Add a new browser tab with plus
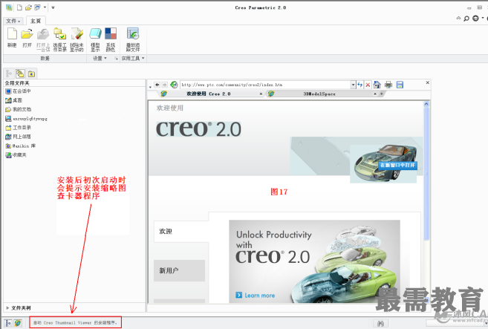Image resolution: width=488 pixels, height=329 pixels. (x=382, y=94)
